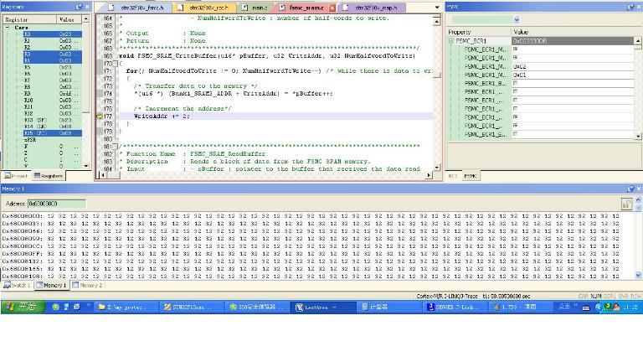This screenshot has width=643, height=362.
Task: Open the E:\my folder taskbar item
Action: [x=126, y=307]
